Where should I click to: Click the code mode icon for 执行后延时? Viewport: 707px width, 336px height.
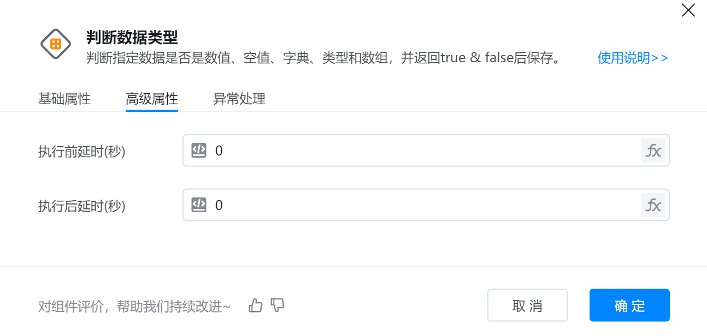199,205
